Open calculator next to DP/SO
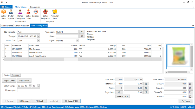 (x=190, y=84)
